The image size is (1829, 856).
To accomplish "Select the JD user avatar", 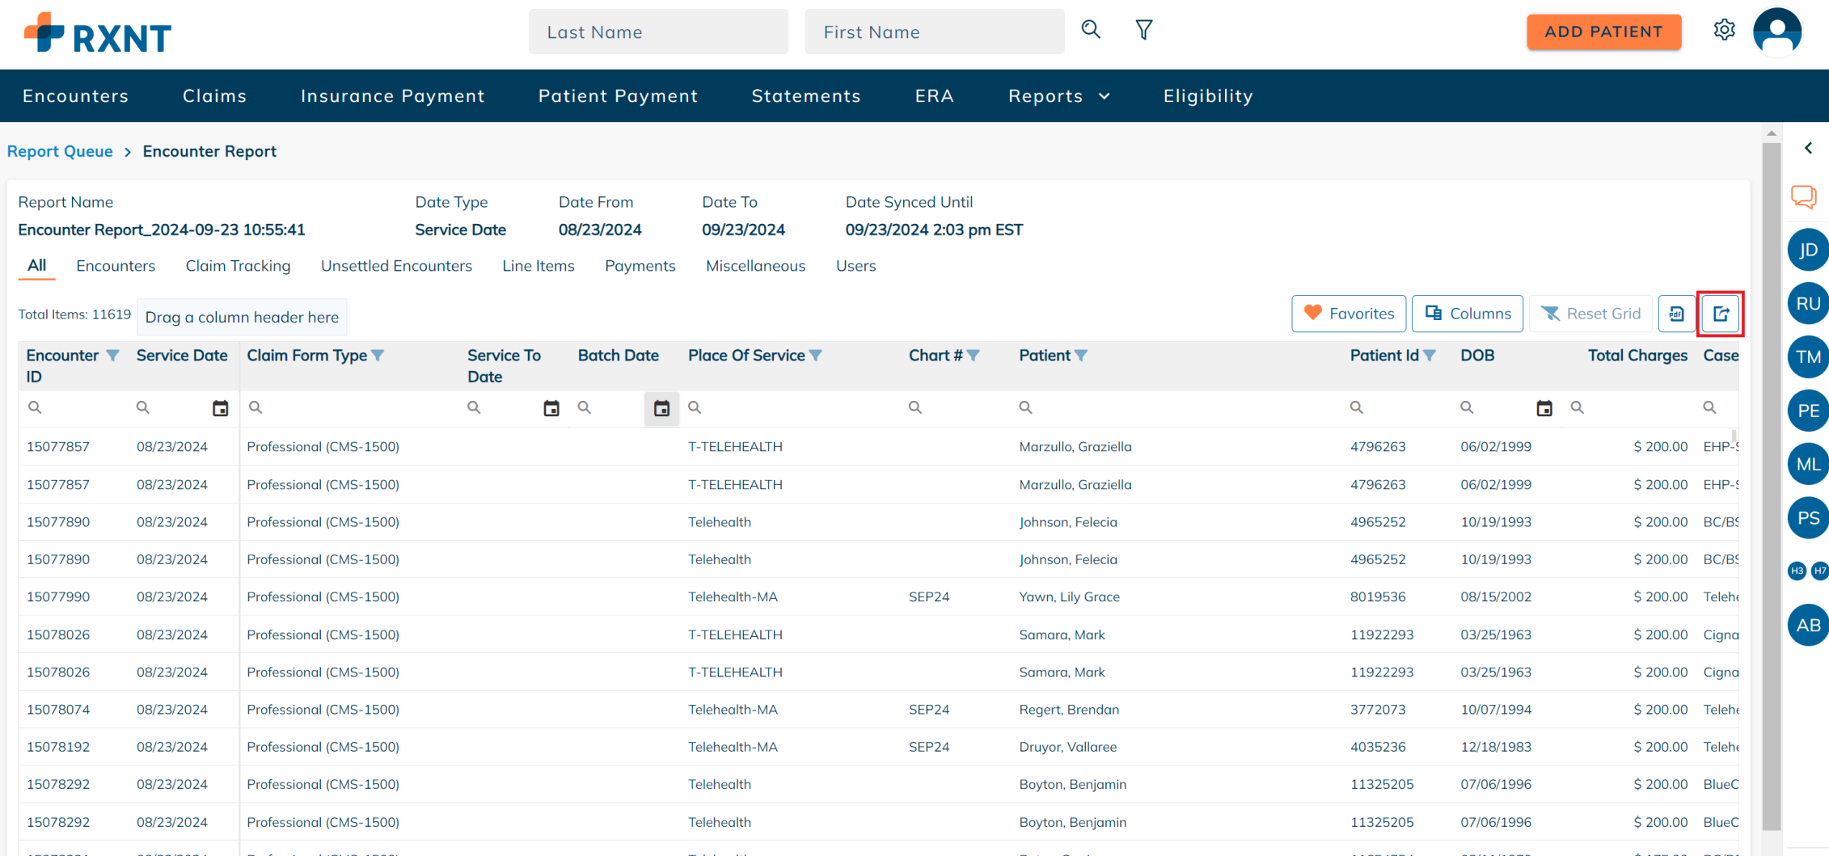I will (1807, 251).
